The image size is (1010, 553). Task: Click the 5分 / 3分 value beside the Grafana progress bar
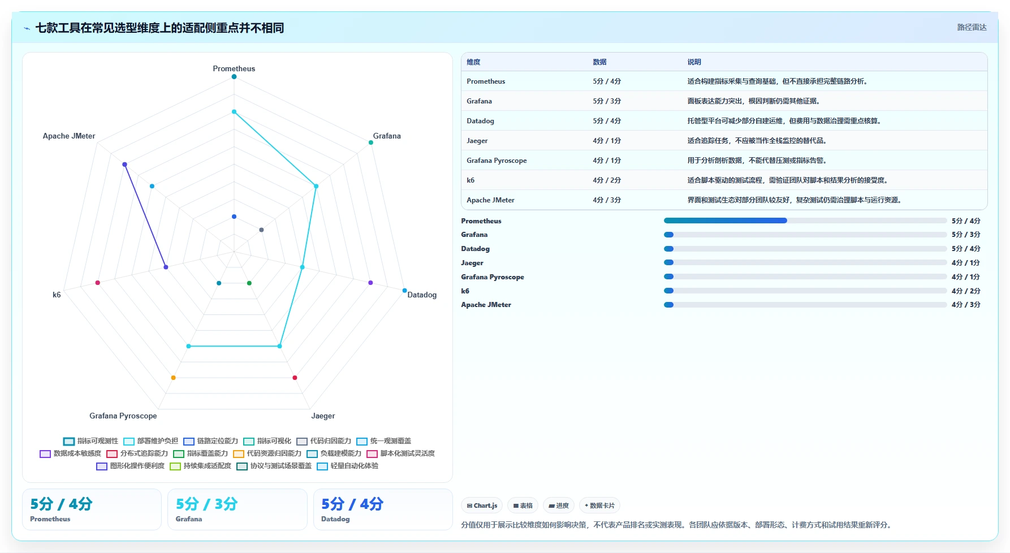click(966, 235)
